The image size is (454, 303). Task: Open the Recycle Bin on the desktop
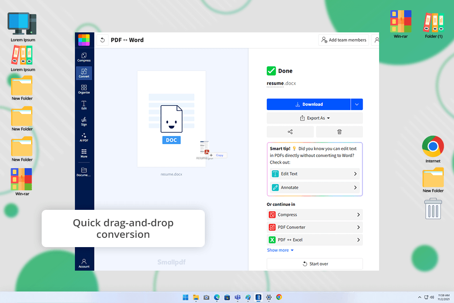click(x=433, y=209)
